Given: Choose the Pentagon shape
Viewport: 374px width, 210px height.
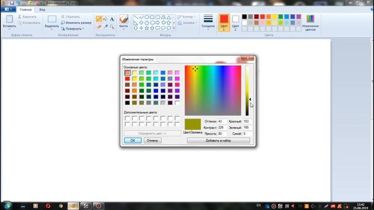Looking at the screenshot, I should tap(147, 23).
